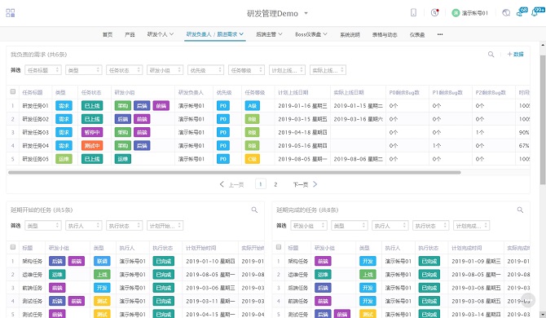
Task: Click date cell 2019-08-05 星期一 of 研发任务05
Action: tap(302, 159)
